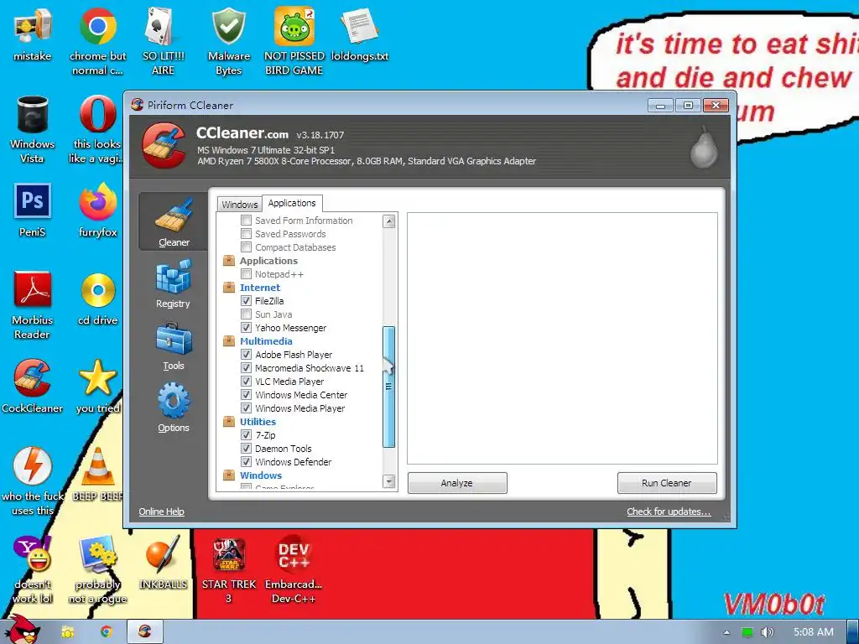The image size is (859, 644).
Task: Select the Opera 'this looks like' icon
Action: [x=97, y=130]
